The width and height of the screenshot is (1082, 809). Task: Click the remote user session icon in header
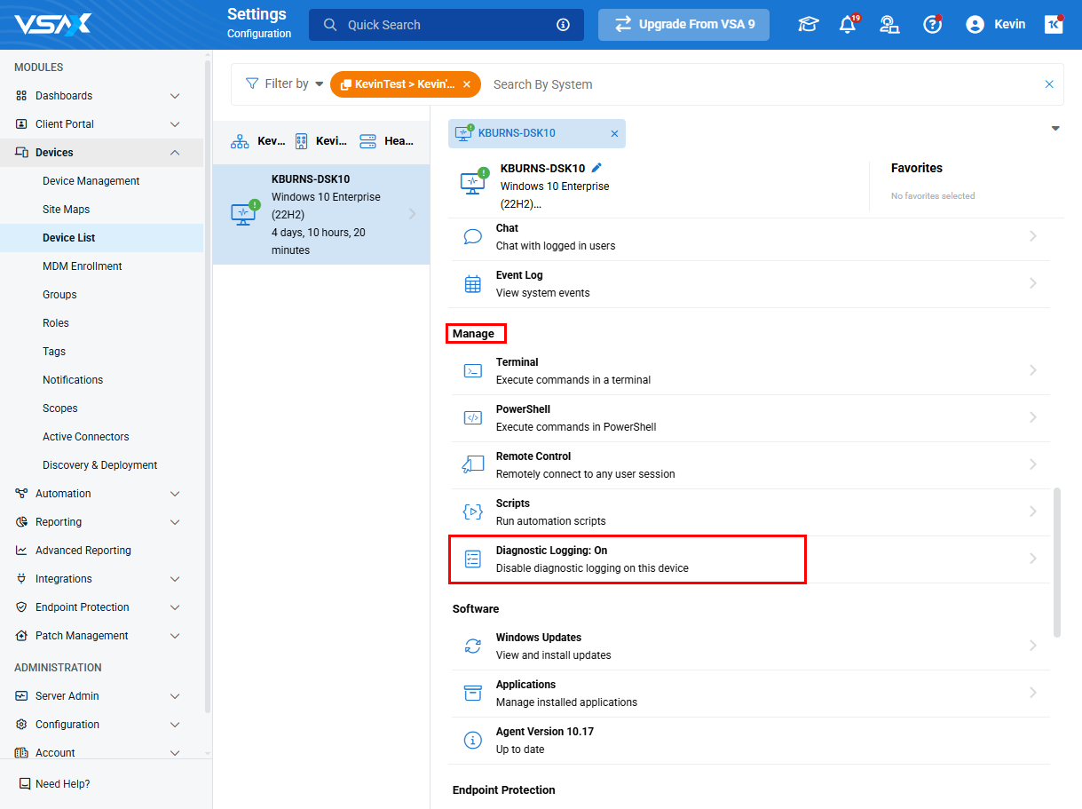tap(889, 25)
